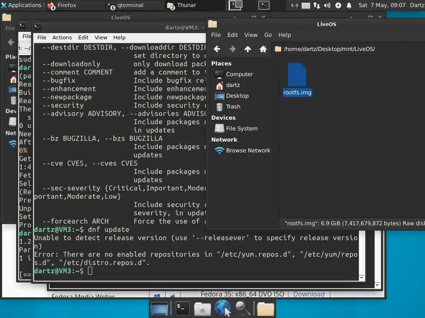The image size is (425, 318).
Task: Open Thunar File menu
Action: point(216,35)
